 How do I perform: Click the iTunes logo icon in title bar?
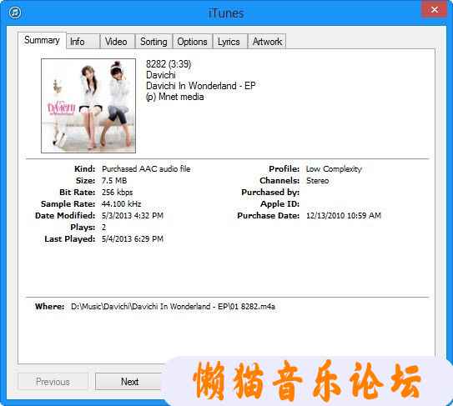(x=15, y=13)
